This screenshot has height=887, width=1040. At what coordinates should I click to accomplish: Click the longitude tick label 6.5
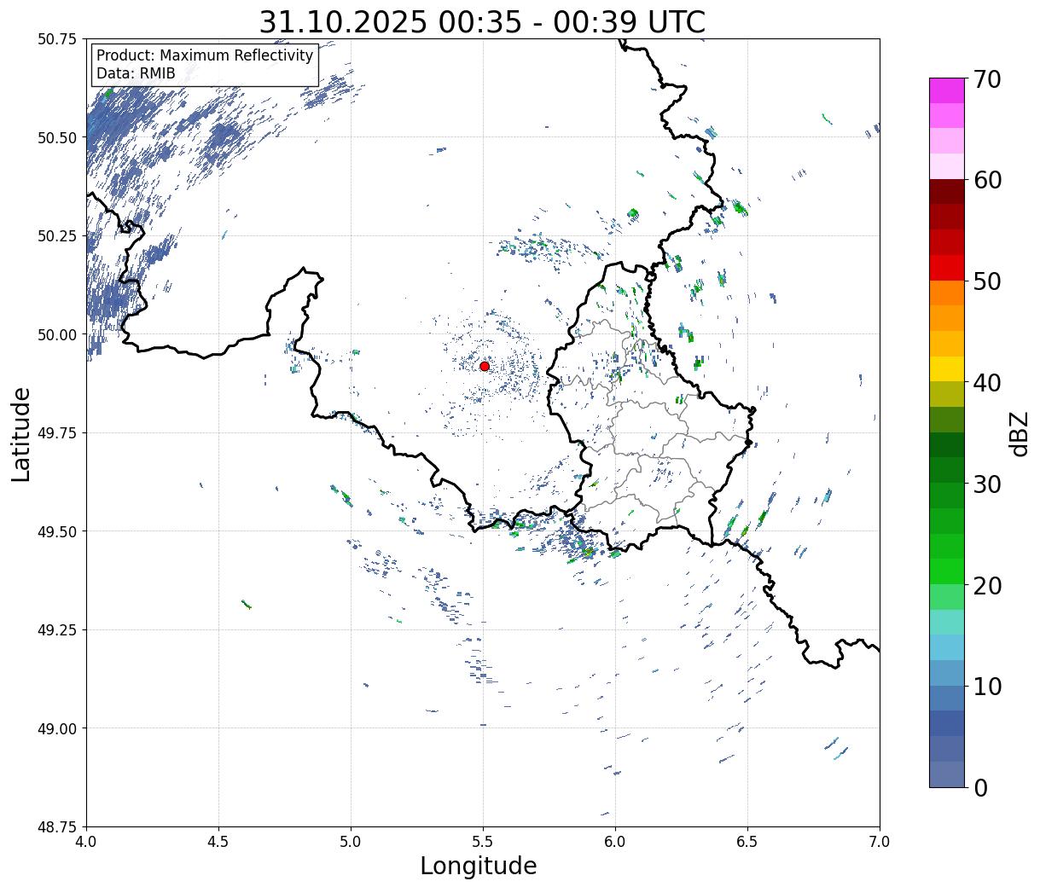click(747, 842)
